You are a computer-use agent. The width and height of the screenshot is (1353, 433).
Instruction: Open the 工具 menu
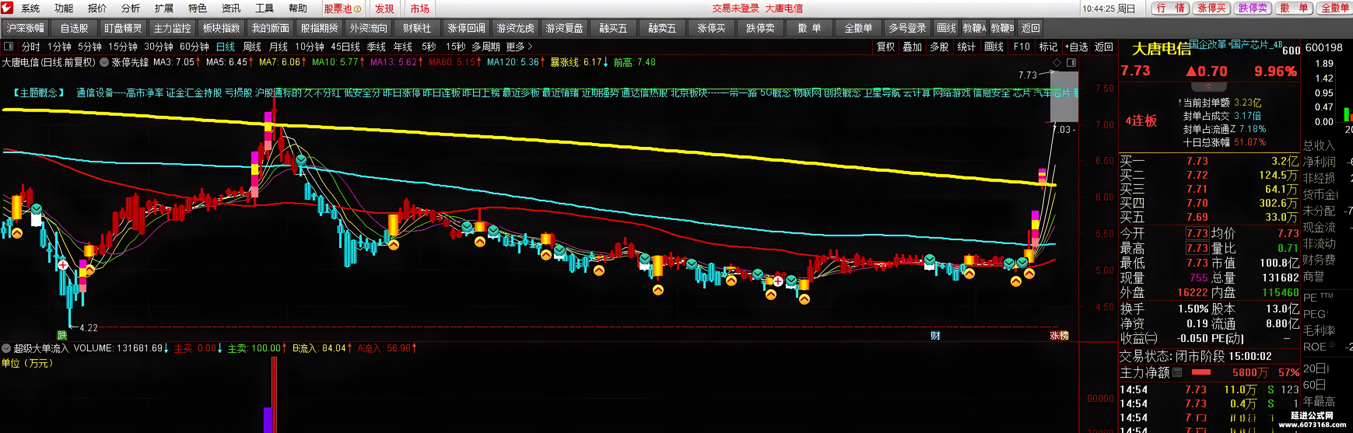(264, 9)
